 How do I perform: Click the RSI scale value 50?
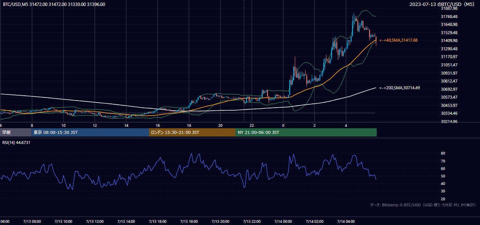tap(443, 176)
